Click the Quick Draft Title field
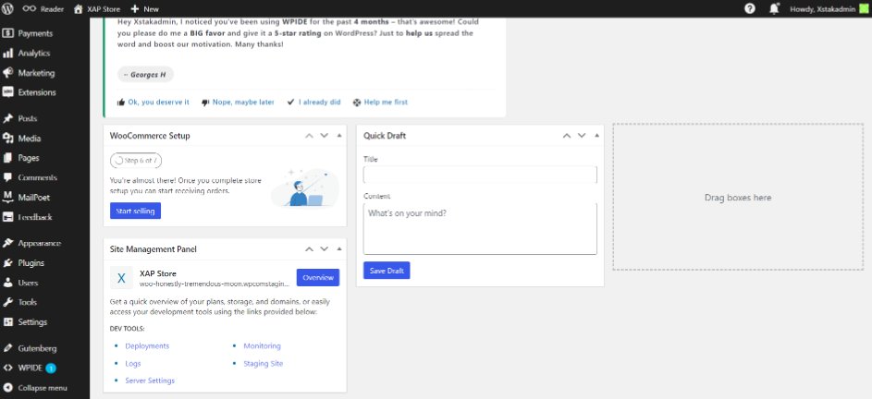Screen dimensions: 872x399 480,175
